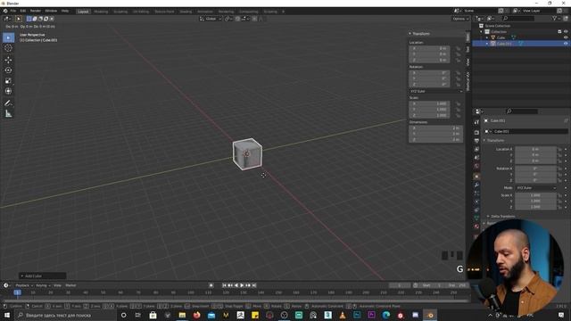The image size is (571, 321).
Task: Activate the Transform tool in the toolbar
Action: [x=8, y=91]
